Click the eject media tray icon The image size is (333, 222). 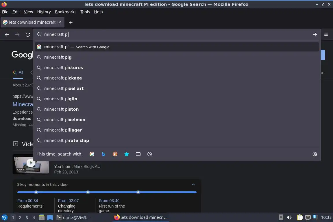coord(281,217)
